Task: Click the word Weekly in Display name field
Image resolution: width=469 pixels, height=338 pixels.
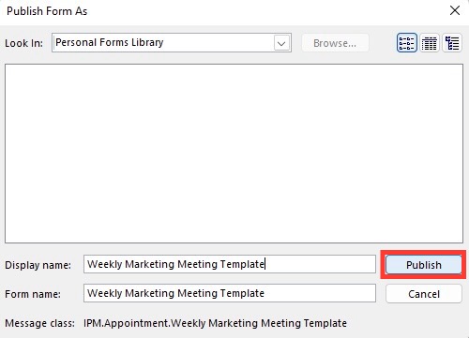Action: 104,264
